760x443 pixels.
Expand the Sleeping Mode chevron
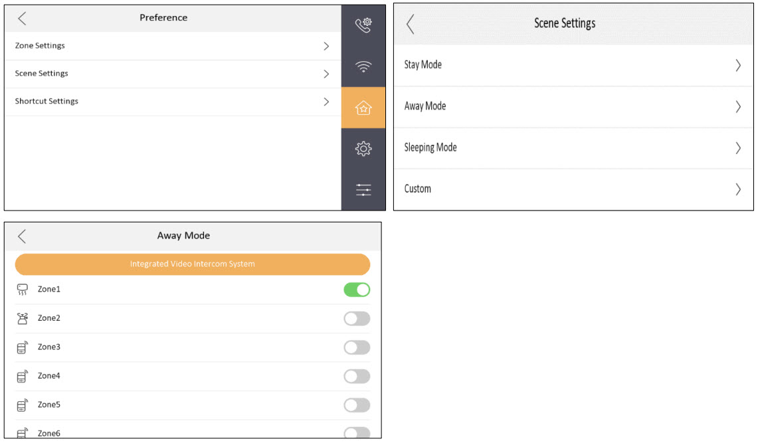(737, 147)
